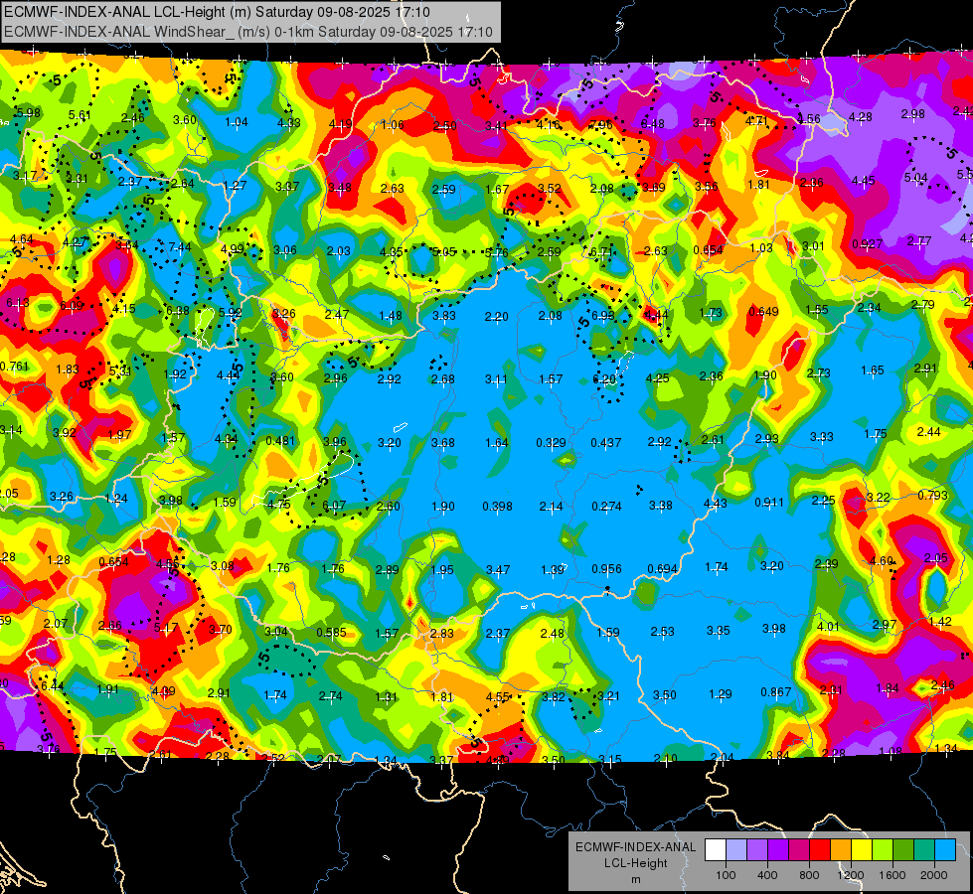Screen dimensions: 973x894
Task: Click the wind shear value 4.01
Action: tap(828, 627)
